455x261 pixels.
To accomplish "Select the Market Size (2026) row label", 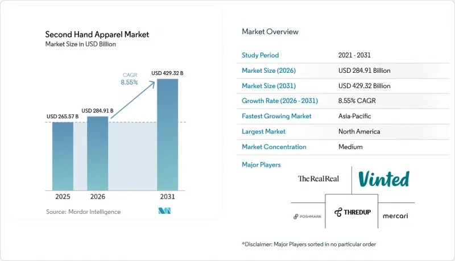I will pyautogui.click(x=268, y=71).
